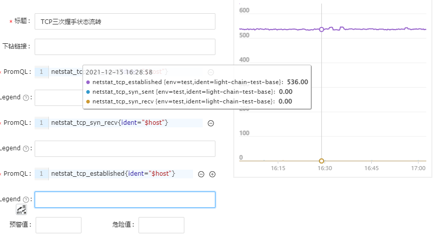The image size is (438, 243).
Task: Click the tooltip timestamp 2021-12-15 16:28:58
Action: (119, 72)
